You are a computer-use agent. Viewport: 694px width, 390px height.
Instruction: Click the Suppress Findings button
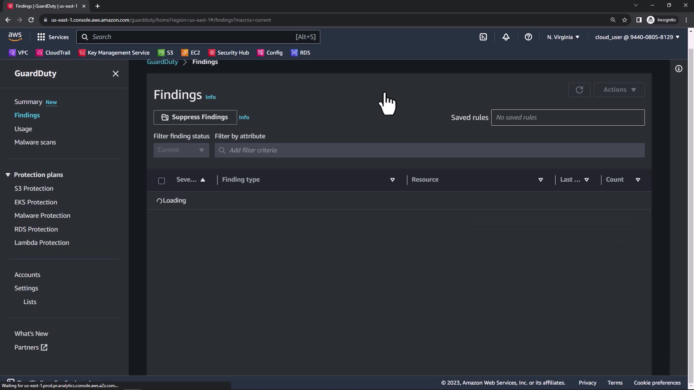coord(195,117)
